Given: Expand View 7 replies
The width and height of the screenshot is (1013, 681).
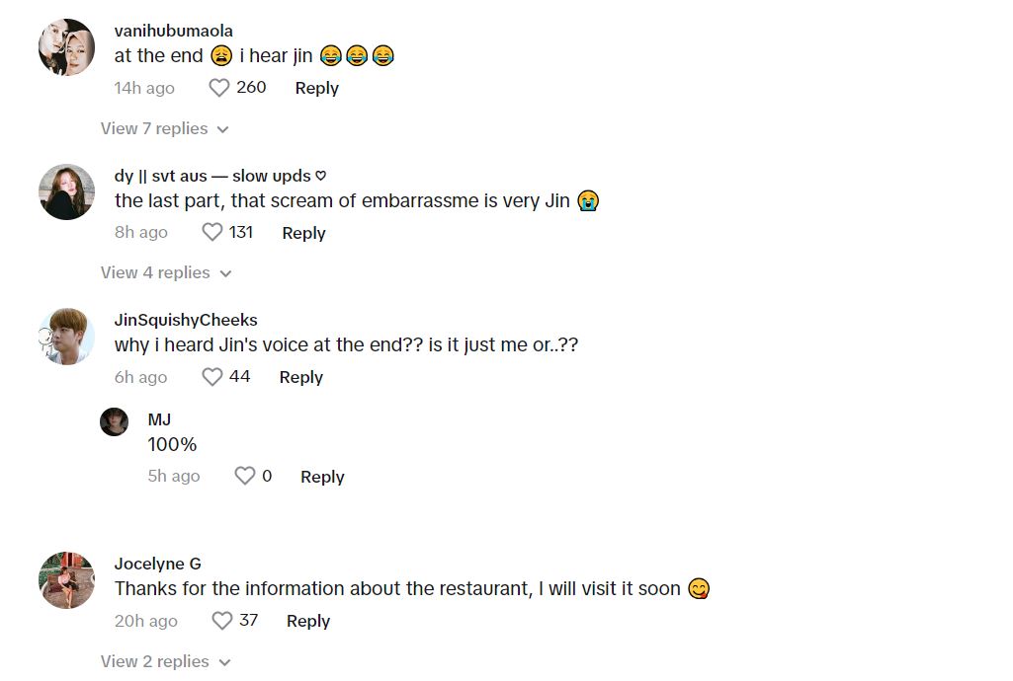Looking at the screenshot, I should [x=164, y=128].
